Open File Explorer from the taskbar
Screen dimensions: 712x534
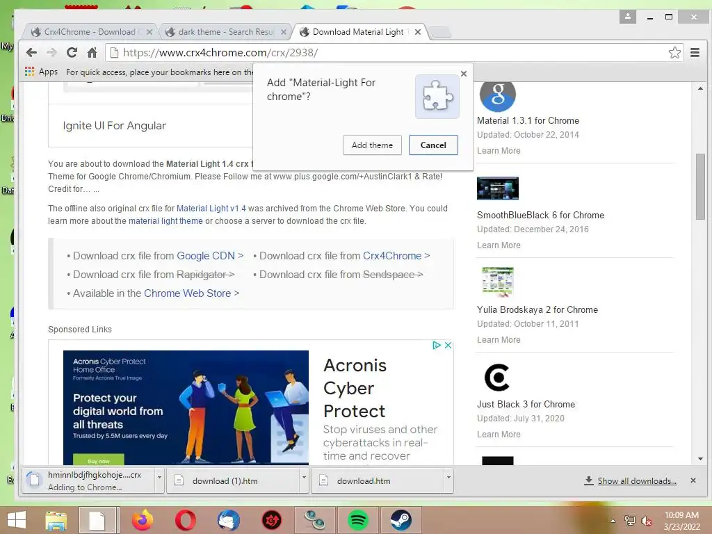[56, 520]
